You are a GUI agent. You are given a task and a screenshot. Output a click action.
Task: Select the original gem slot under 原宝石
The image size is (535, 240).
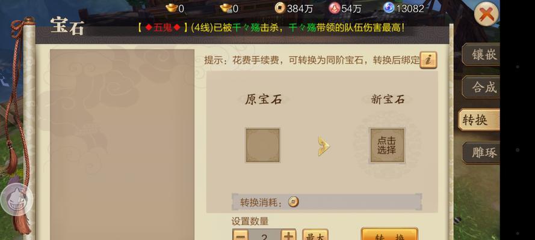(x=263, y=145)
